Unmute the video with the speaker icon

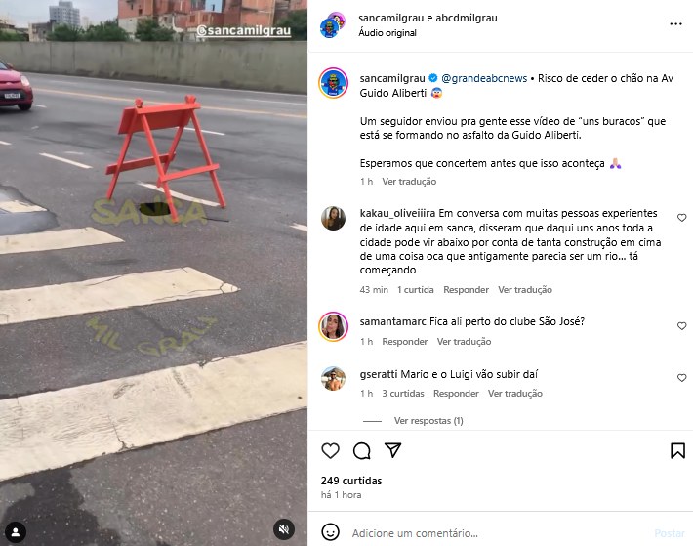pos(284,529)
